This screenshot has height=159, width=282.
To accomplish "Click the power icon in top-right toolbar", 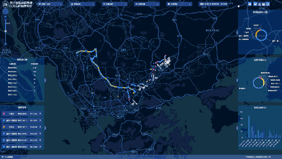I will pyautogui.click(x=268, y=4).
